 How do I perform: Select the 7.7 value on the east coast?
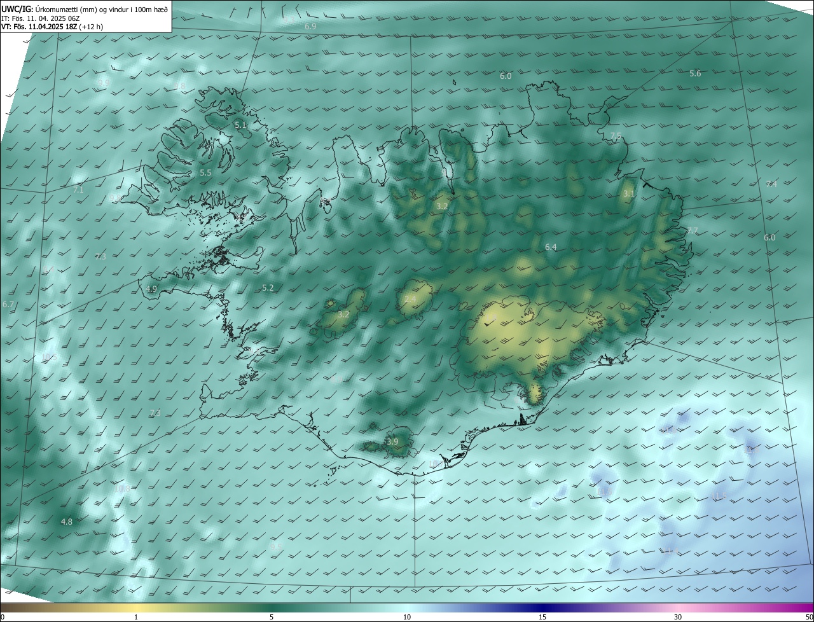(693, 230)
